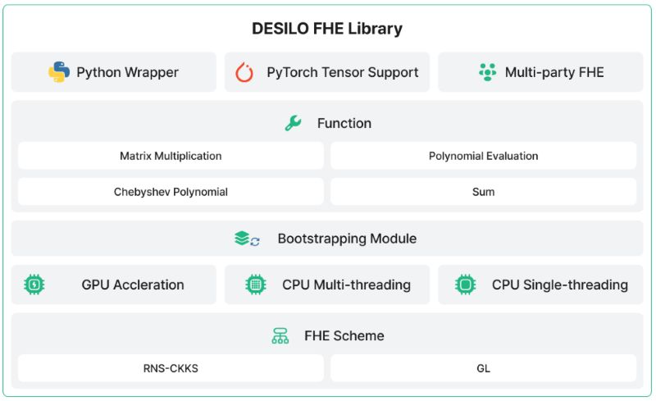Click the green wrench Function icon
The width and height of the screenshot is (656, 401).
tap(294, 123)
